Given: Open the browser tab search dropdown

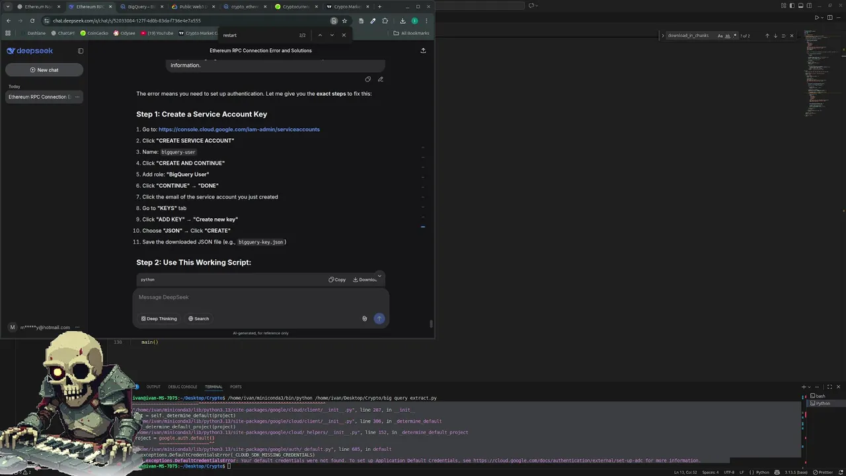Looking at the screenshot, I should click(7, 7).
